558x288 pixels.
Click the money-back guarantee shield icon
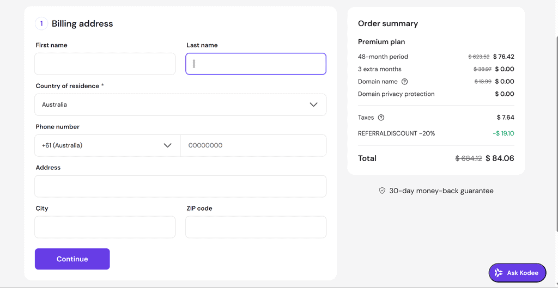tap(382, 191)
